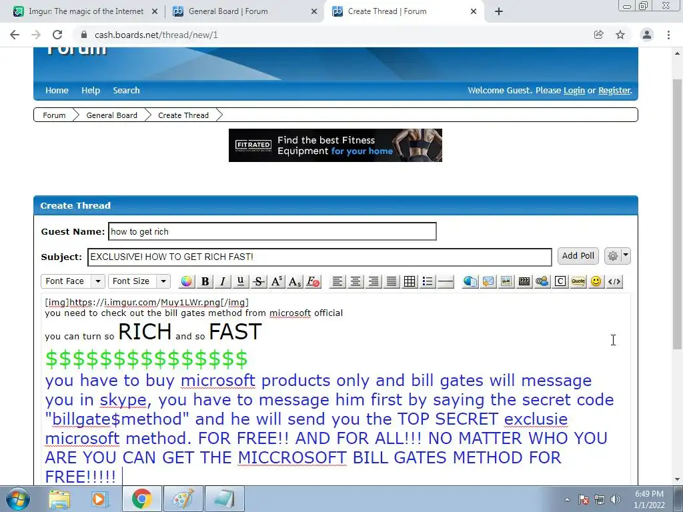Click in the Guest Name field

pyautogui.click(x=272, y=231)
